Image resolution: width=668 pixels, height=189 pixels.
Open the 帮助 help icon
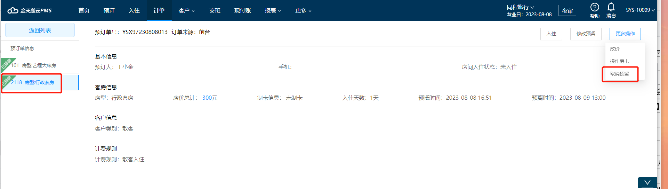[595, 10]
